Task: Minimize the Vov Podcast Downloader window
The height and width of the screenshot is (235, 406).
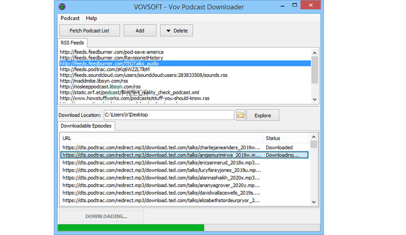Action: coord(283,5)
